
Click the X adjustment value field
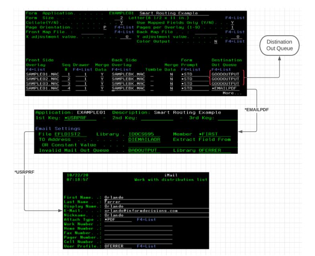(x=126, y=37)
